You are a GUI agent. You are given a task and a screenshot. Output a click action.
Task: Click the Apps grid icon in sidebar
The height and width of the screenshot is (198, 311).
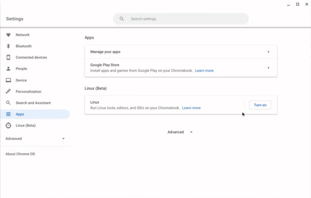tap(9, 114)
